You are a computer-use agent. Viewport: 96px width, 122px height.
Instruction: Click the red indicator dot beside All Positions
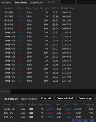point(1,98)
